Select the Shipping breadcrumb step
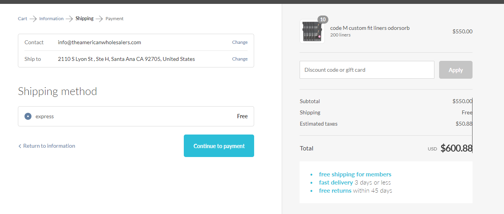Image resolution: width=504 pixels, height=214 pixels. 84,19
